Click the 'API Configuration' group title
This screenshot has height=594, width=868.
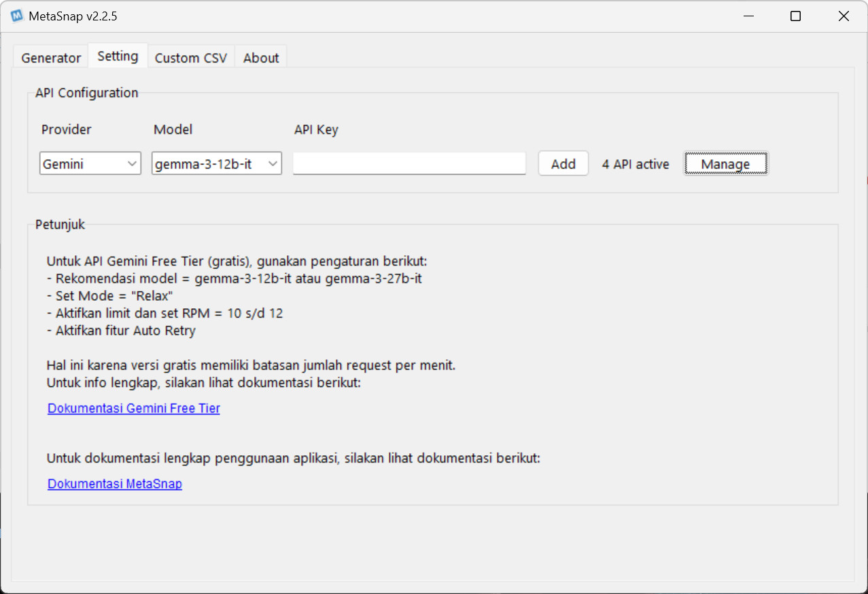click(x=87, y=93)
